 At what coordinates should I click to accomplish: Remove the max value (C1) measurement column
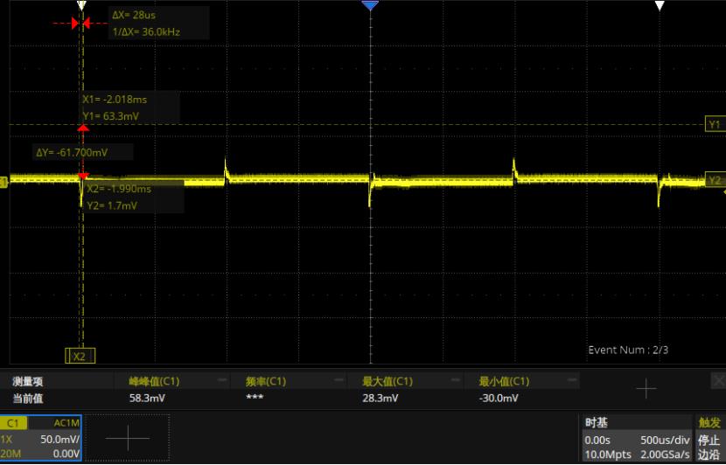click(x=455, y=381)
